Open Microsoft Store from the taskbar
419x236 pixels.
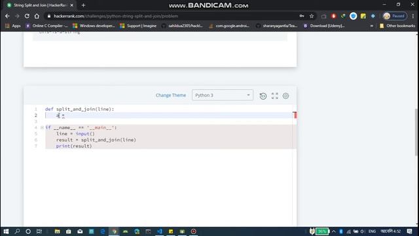[68, 231]
